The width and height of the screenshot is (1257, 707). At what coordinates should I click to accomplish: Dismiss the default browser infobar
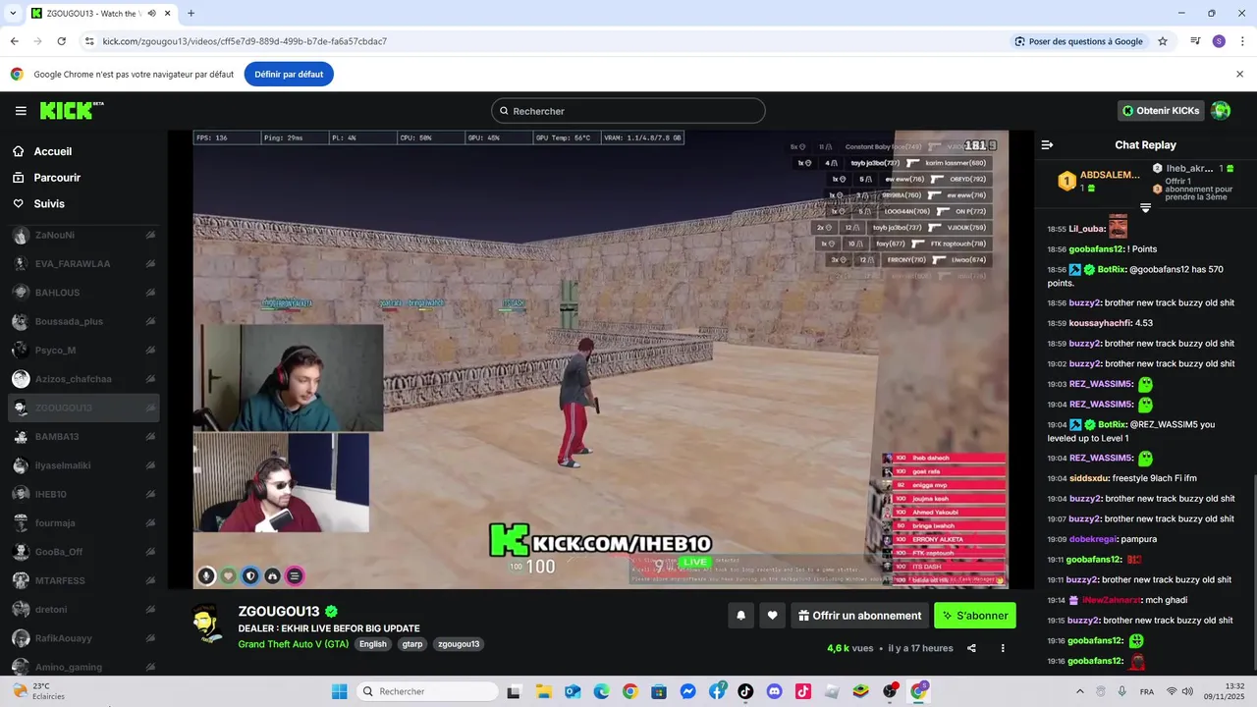1239,74
